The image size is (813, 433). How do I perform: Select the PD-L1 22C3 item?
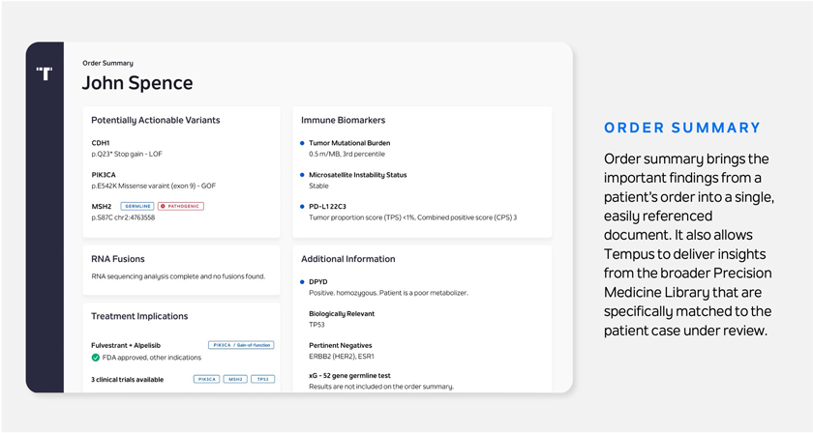coord(328,206)
